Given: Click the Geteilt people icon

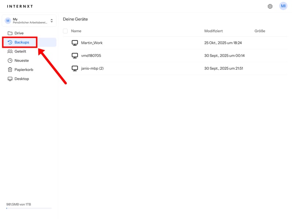Looking at the screenshot, I should click(x=10, y=51).
